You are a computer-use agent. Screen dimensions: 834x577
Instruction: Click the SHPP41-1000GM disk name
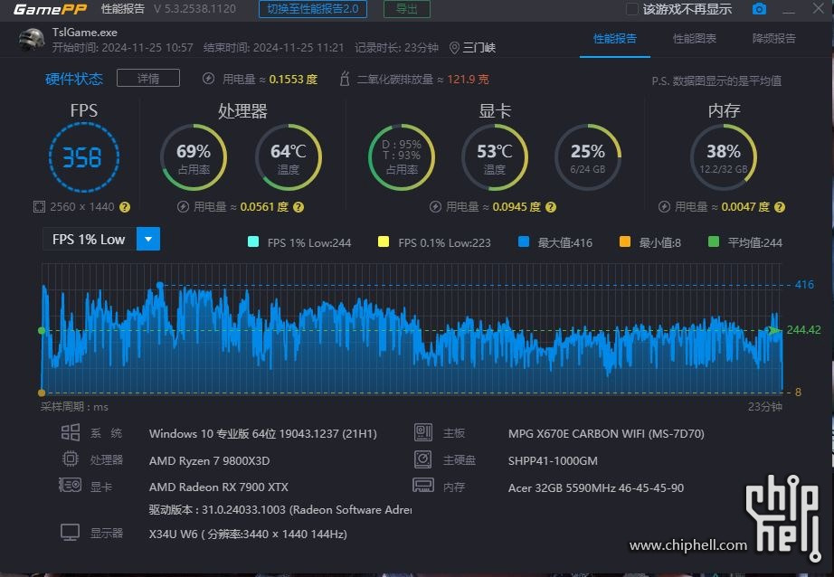[553, 460]
